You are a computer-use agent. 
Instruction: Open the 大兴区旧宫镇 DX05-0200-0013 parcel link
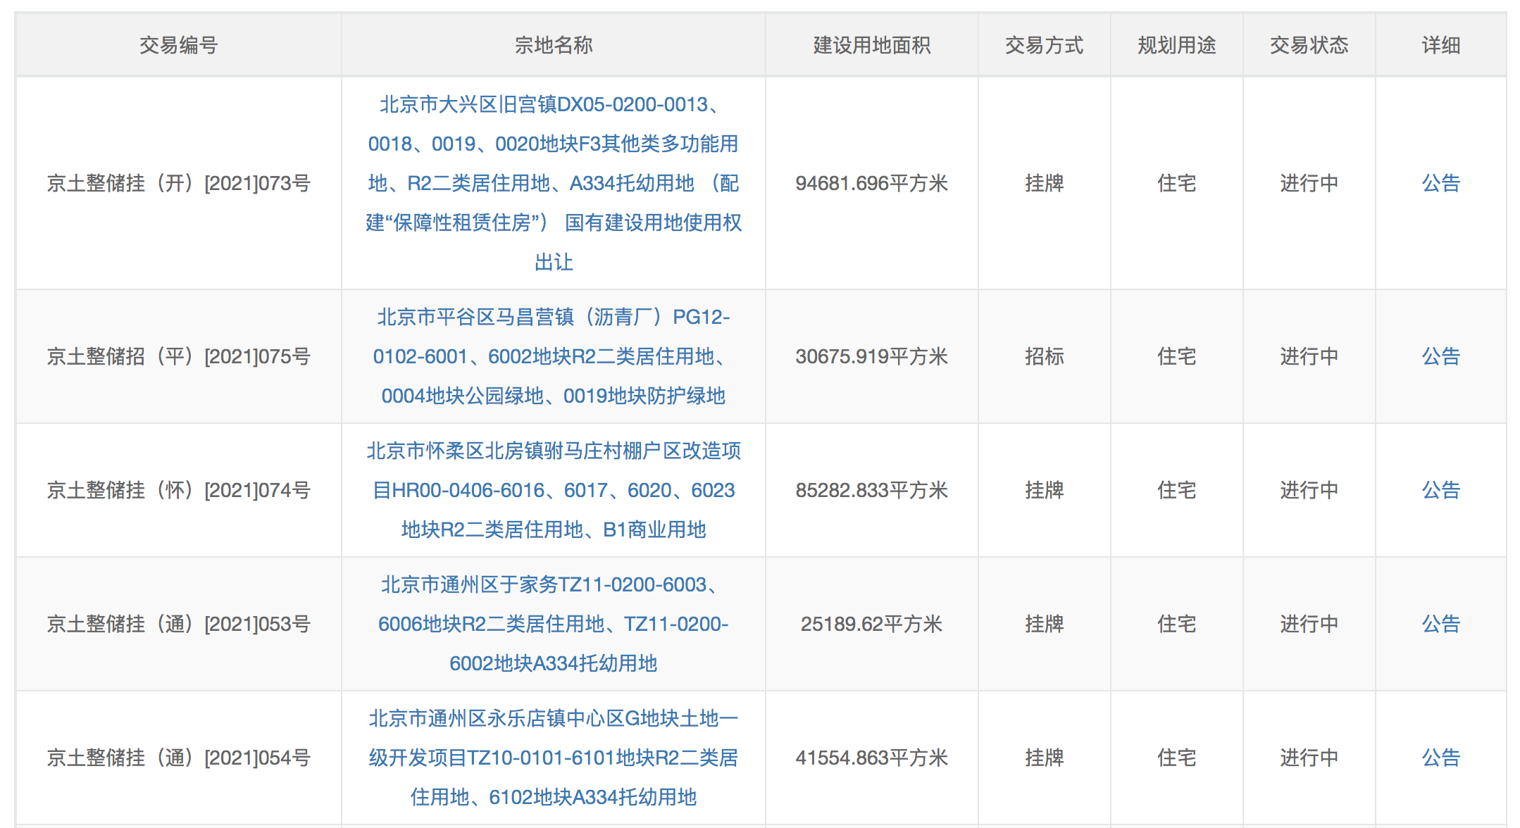[x=553, y=183]
